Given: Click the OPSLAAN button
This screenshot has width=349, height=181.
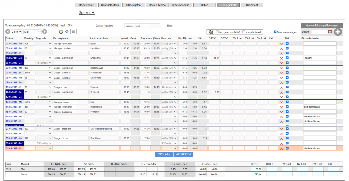Looking at the screenshot, I should tap(164, 154).
